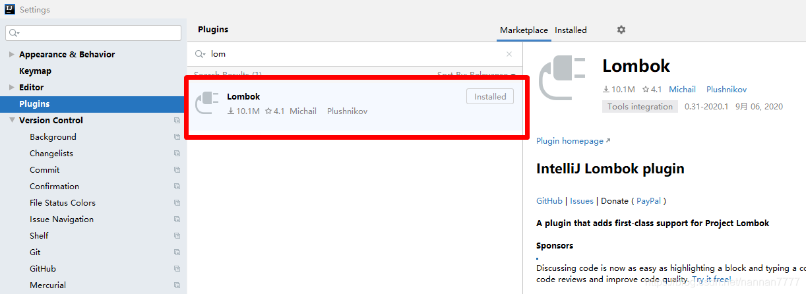Viewport: 806px width, 294px height.
Task: Click the project-level icon beside Version Control
Action: pyautogui.click(x=177, y=121)
